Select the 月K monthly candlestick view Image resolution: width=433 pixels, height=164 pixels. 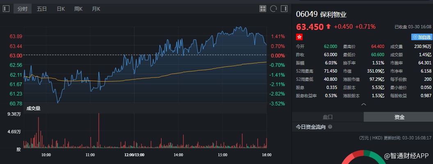pos(96,9)
